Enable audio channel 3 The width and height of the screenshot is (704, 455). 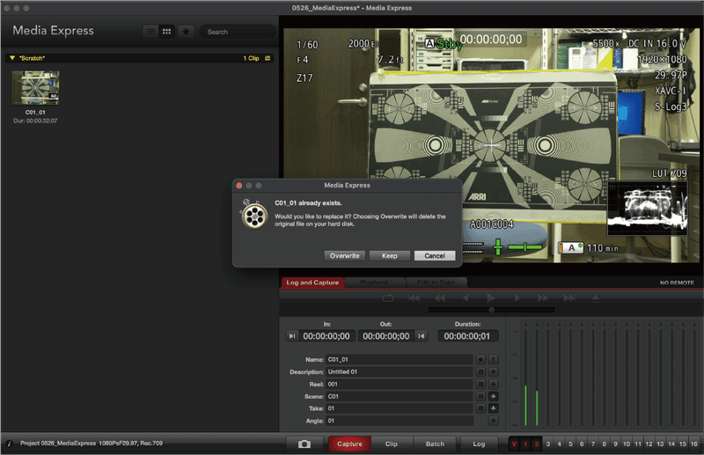547,444
